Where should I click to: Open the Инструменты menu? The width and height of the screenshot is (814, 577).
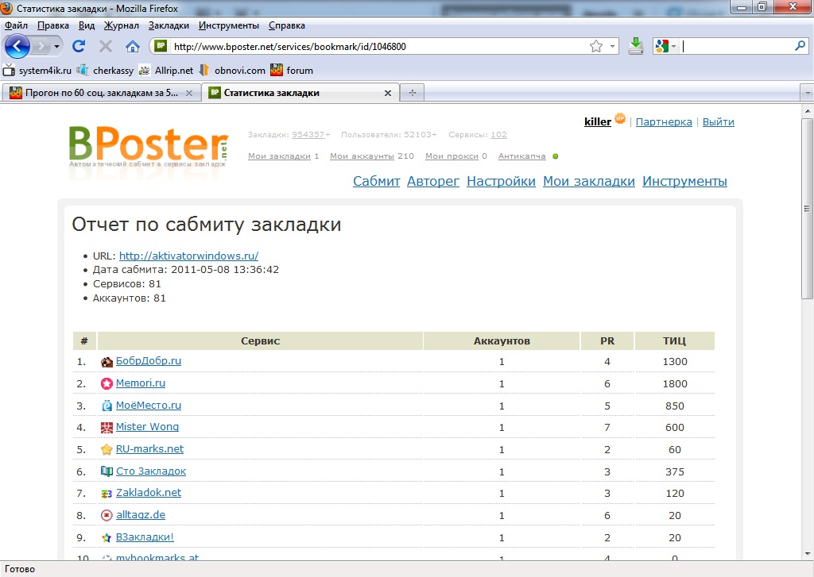[x=229, y=25]
